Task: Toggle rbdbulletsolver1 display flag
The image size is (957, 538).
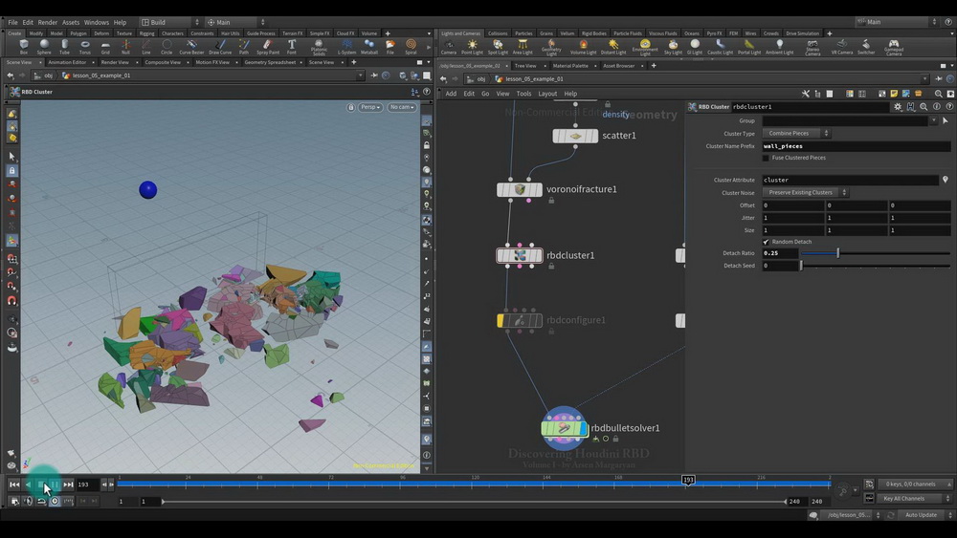Action: pos(584,428)
